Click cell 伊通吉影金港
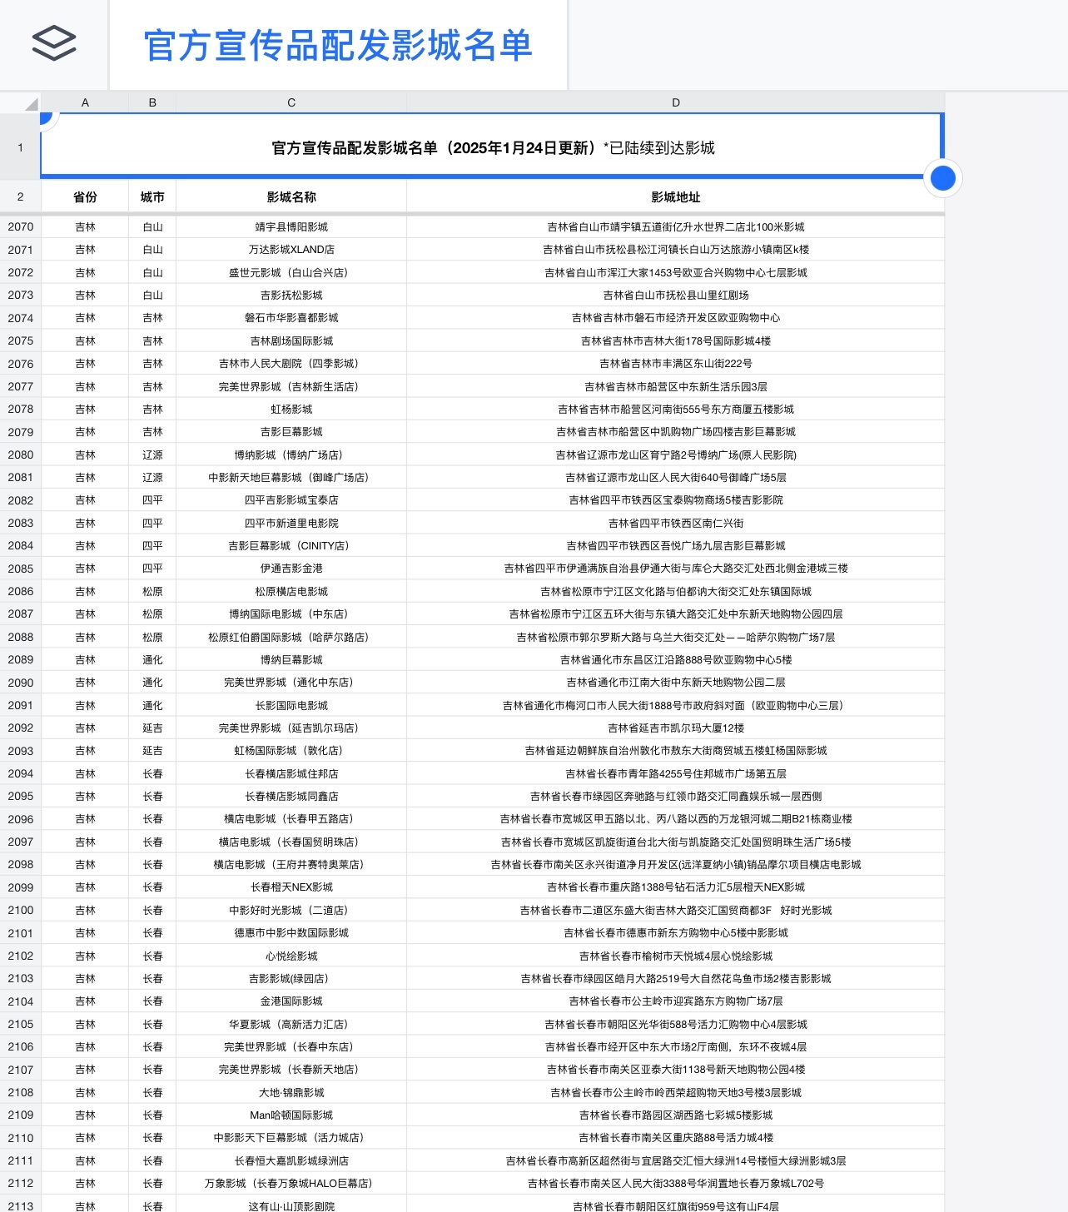The width and height of the screenshot is (1068, 1212). [x=291, y=568]
